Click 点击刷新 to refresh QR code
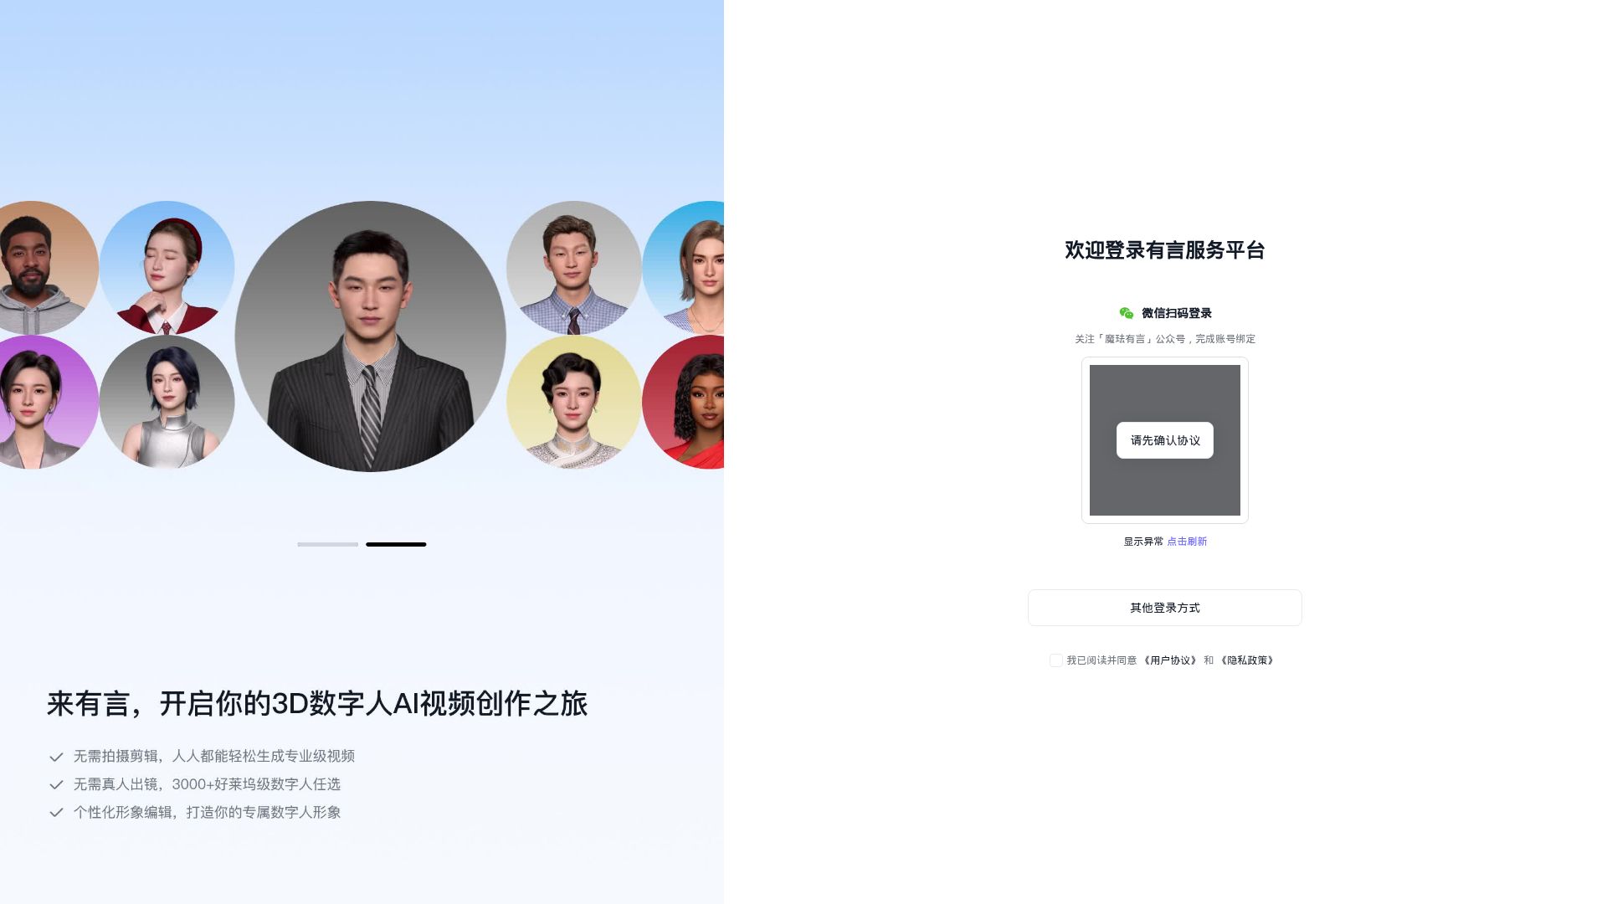The image size is (1607, 904). (x=1187, y=542)
